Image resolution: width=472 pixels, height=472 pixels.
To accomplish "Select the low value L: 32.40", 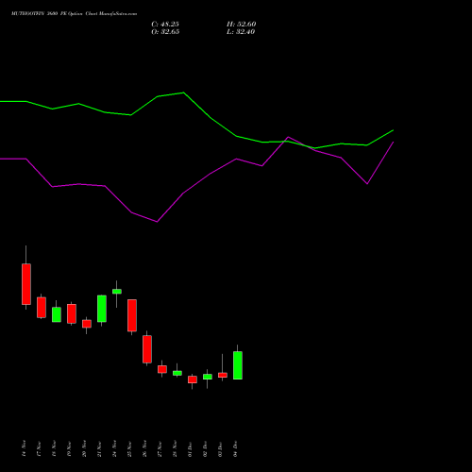I will pos(241,32).
